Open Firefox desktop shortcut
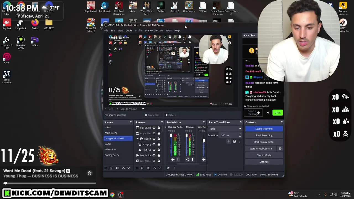Viewport: 354px width, 199px height. (x=35, y=24)
